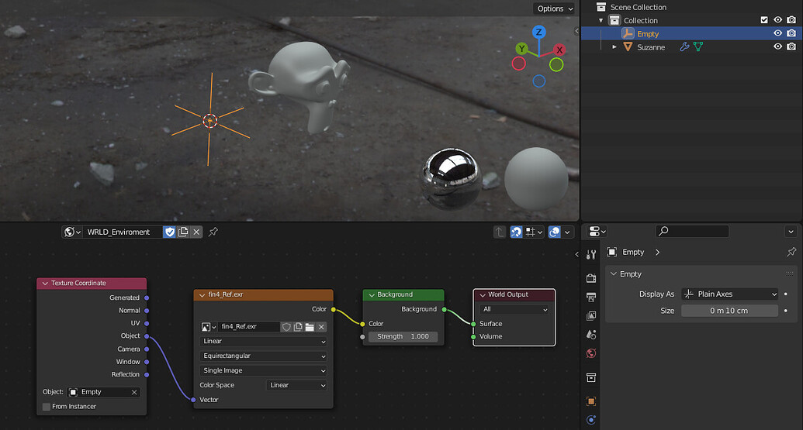Disable Collection in renders

pyautogui.click(x=791, y=20)
